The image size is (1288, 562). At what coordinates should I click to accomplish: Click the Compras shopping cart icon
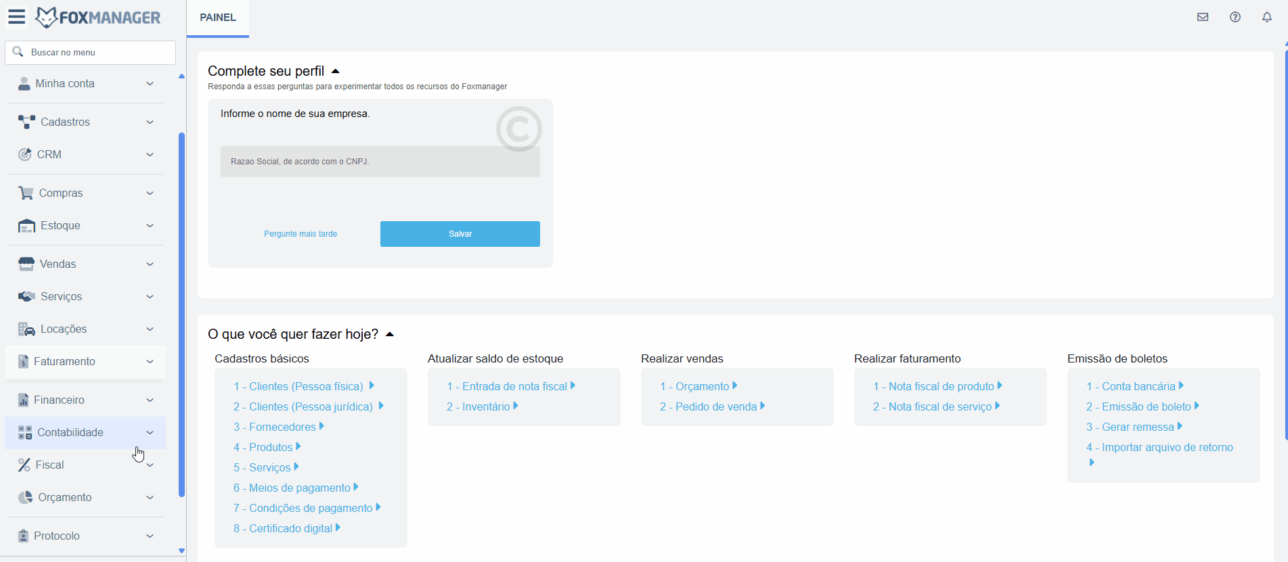point(26,193)
